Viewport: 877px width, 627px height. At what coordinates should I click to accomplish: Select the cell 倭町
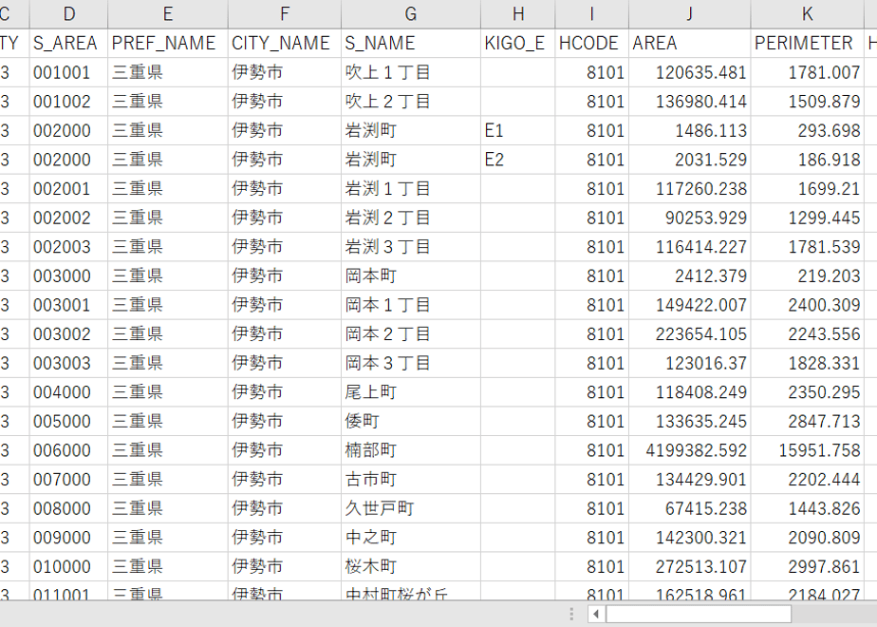(x=411, y=422)
